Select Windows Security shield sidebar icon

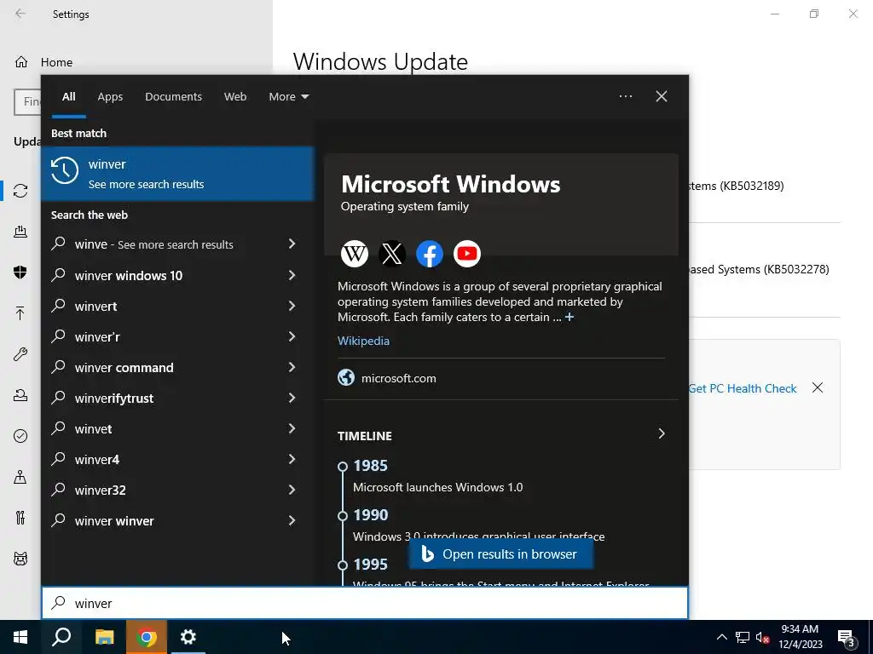[20, 272]
